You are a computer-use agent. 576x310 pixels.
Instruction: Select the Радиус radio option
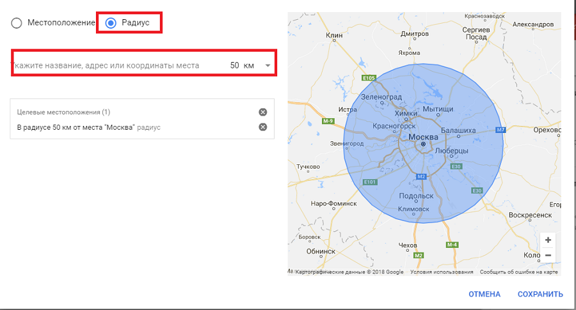pos(111,23)
